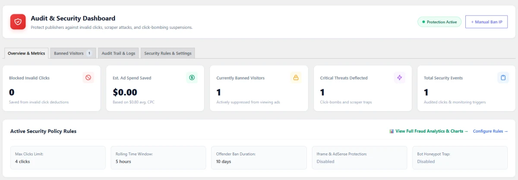Click the chart icon beside View Full Fraud Analytics
Screen dimensions: 518x180
pos(391,131)
